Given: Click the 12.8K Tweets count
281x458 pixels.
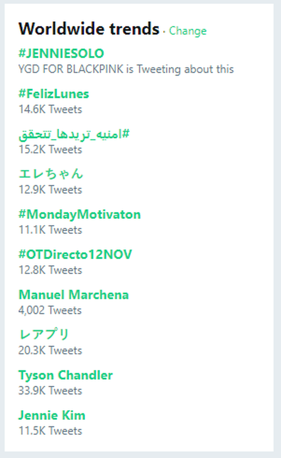Looking at the screenshot, I should click(x=50, y=270).
